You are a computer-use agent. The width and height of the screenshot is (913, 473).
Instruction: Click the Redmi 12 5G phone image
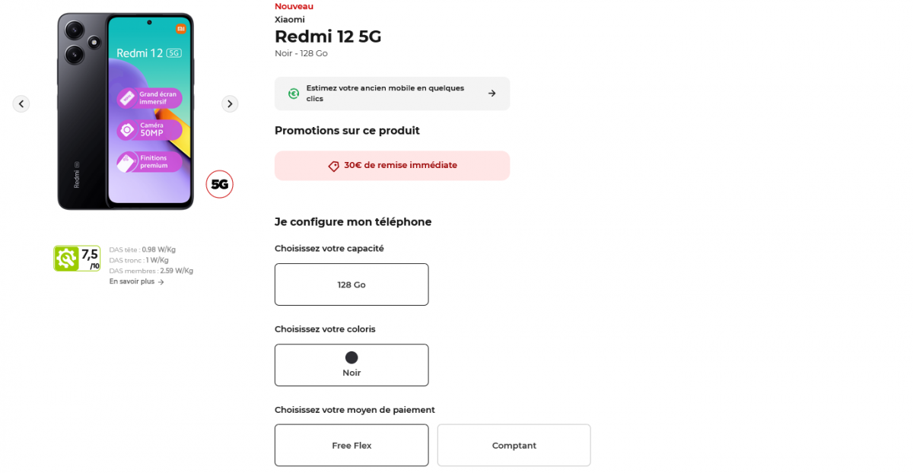[x=126, y=111]
